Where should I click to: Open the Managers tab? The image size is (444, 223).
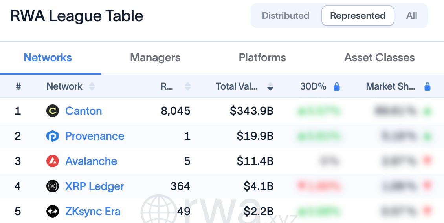pyautogui.click(x=155, y=57)
